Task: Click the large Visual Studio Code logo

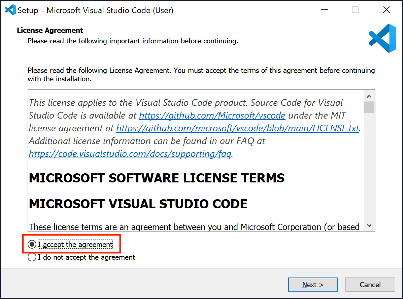Action: pyautogui.click(x=382, y=38)
